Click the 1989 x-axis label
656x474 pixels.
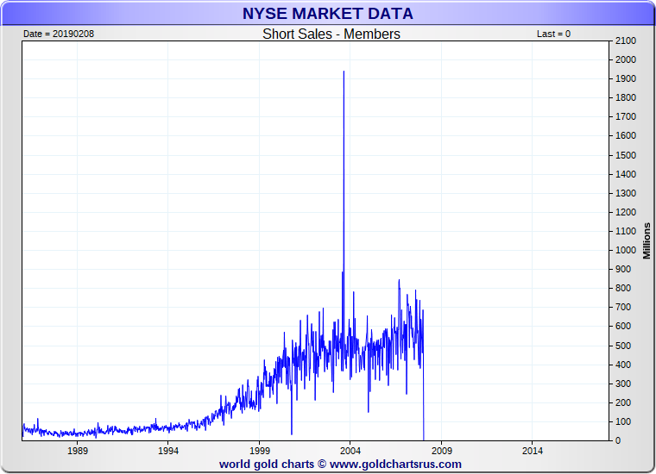click(78, 451)
